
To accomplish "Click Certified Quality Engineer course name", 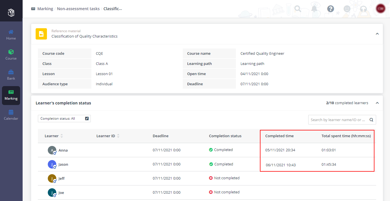I will (262, 53).
